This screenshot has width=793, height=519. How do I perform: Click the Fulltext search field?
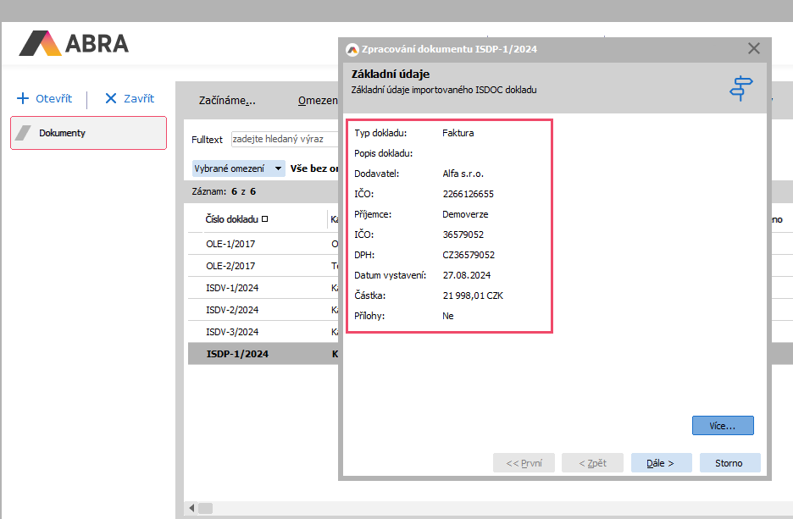tap(285, 139)
